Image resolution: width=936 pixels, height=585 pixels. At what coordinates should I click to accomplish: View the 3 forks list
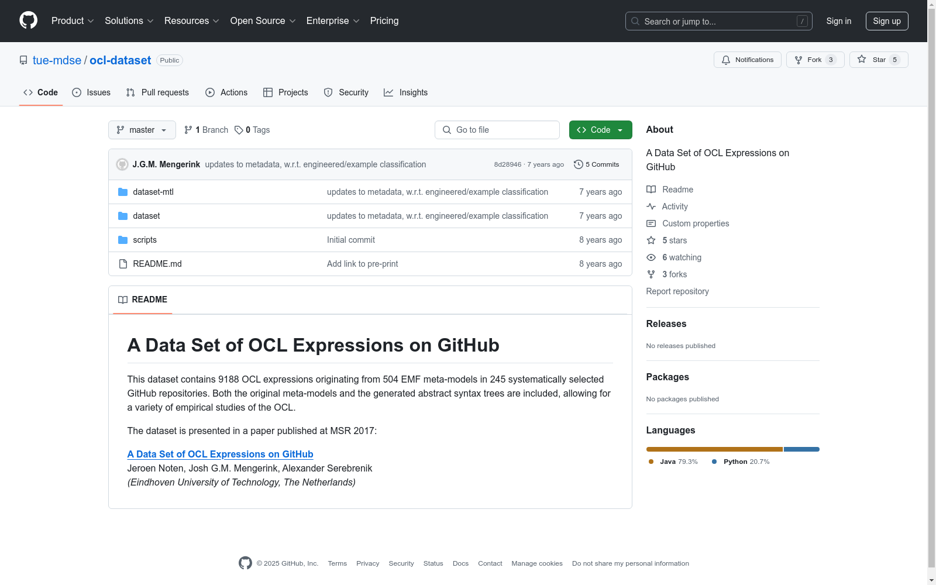667,274
